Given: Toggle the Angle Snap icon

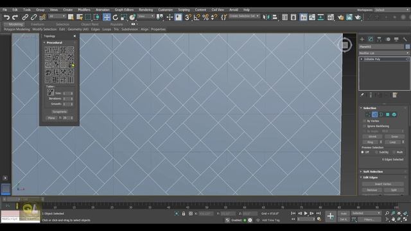Looking at the screenshot, I should click(x=197, y=17).
